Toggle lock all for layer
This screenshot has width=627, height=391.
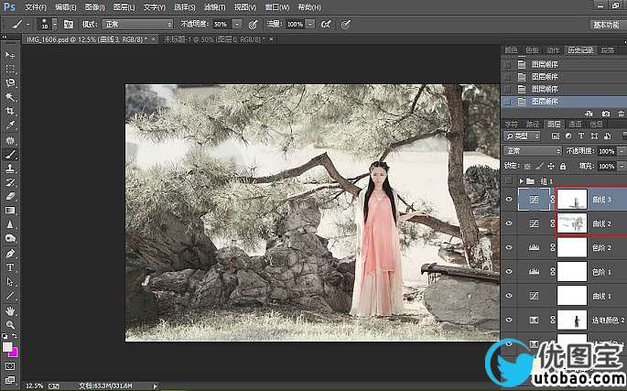tap(563, 166)
